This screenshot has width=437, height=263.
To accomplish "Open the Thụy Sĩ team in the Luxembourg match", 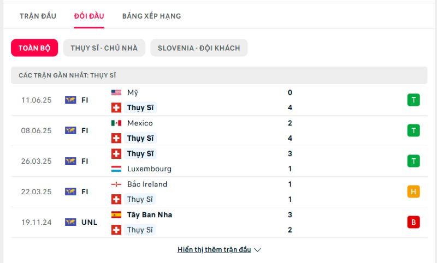I will pos(140,154).
